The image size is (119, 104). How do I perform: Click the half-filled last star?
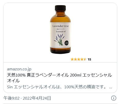(85, 59)
